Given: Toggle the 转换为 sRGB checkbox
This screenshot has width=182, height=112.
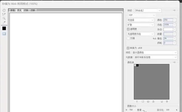Looking at the screenshot, I should [128, 48].
